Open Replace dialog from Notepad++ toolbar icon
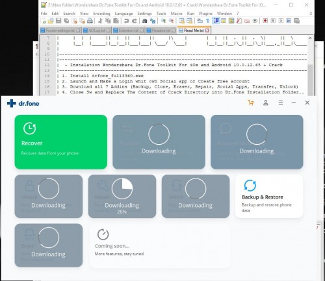This screenshot has width=325, height=281. pyautogui.click(x=153, y=21)
